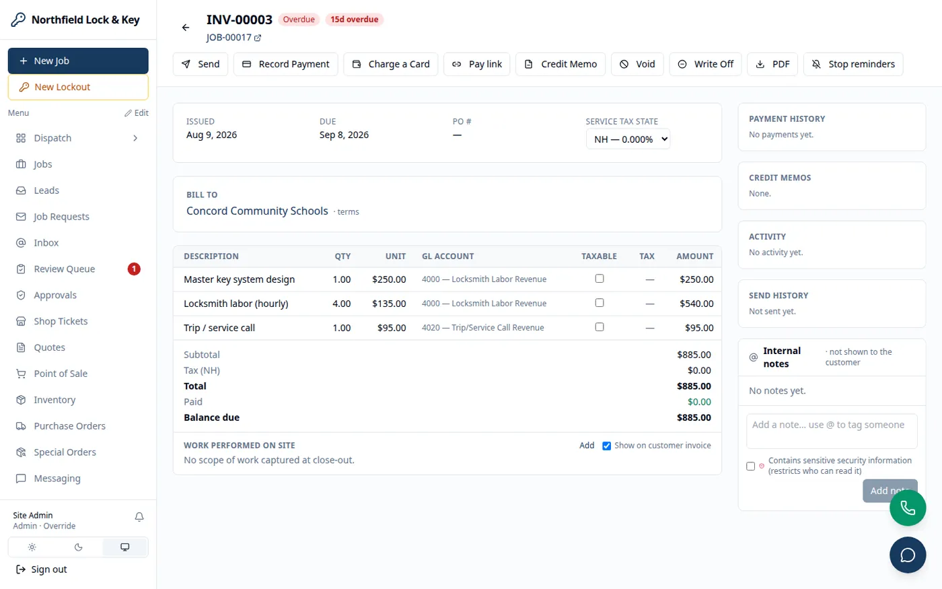Screen dimensions: 942x589
Task: Open Purchase Orders section
Action: point(78,426)
